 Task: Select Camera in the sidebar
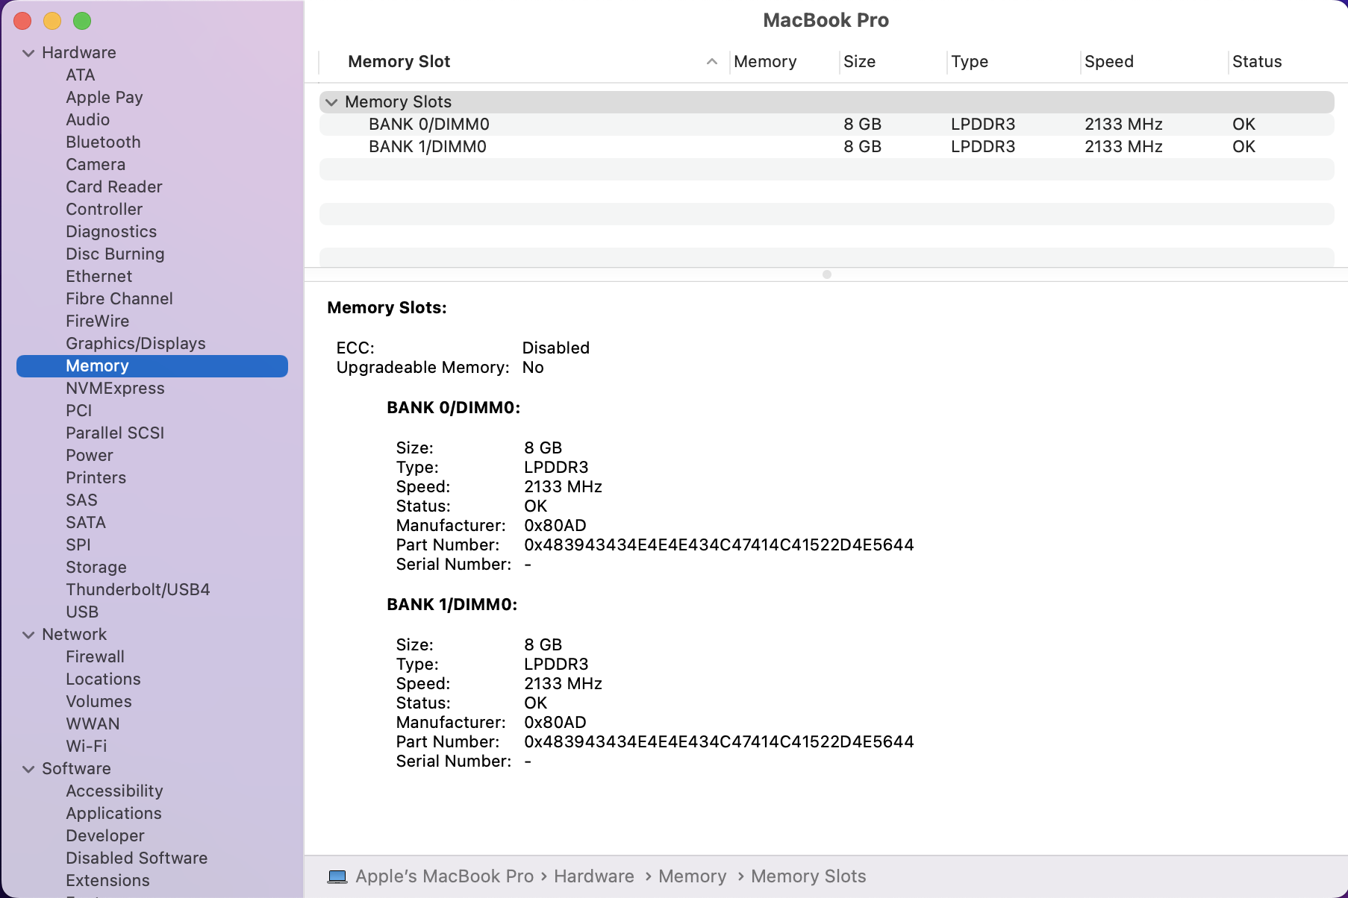(x=96, y=165)
